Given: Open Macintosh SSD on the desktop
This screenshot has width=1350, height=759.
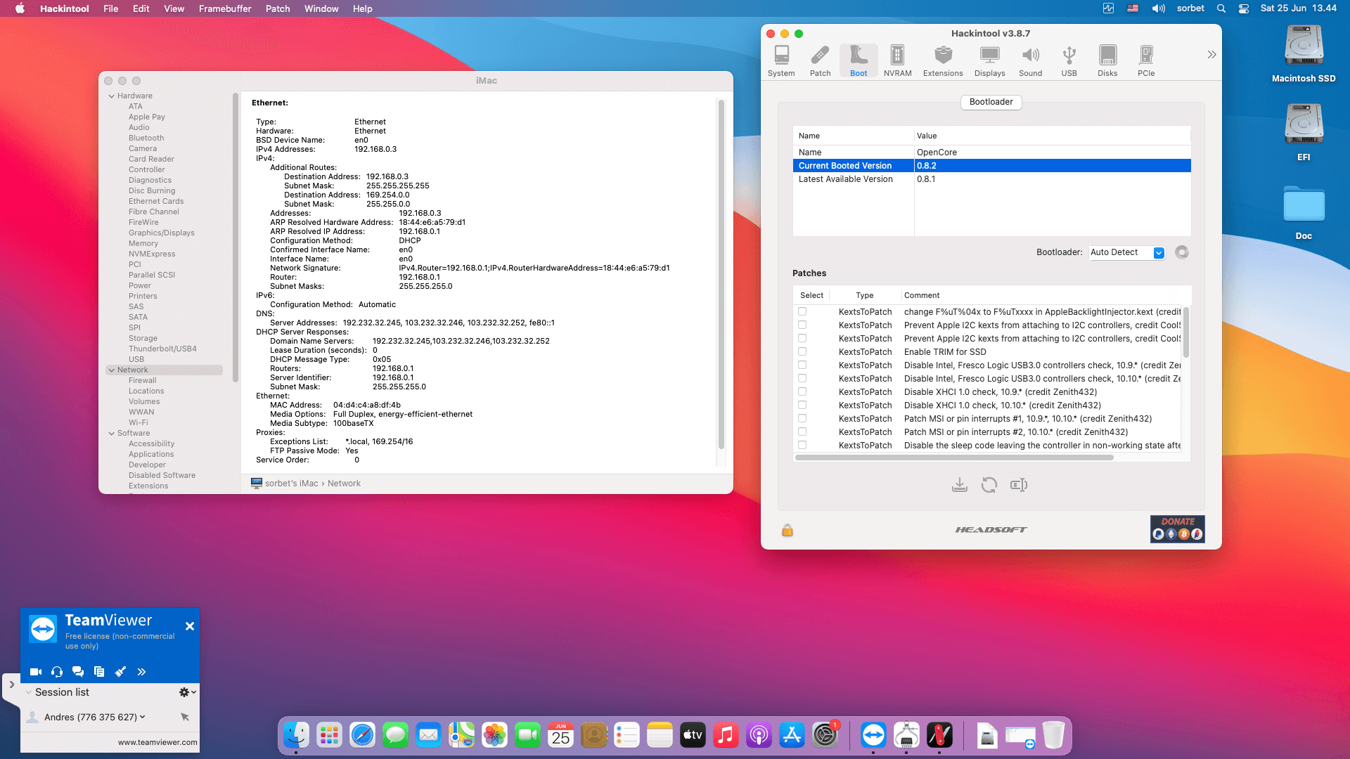Looking at the screenshot, I should pyautogui.click(x=1304, y=54).
